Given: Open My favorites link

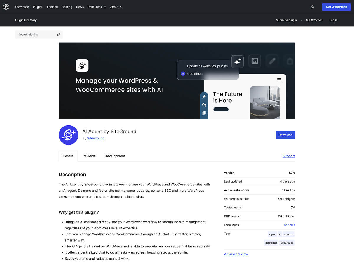Looking at the screenshot, I should [314, 20].
